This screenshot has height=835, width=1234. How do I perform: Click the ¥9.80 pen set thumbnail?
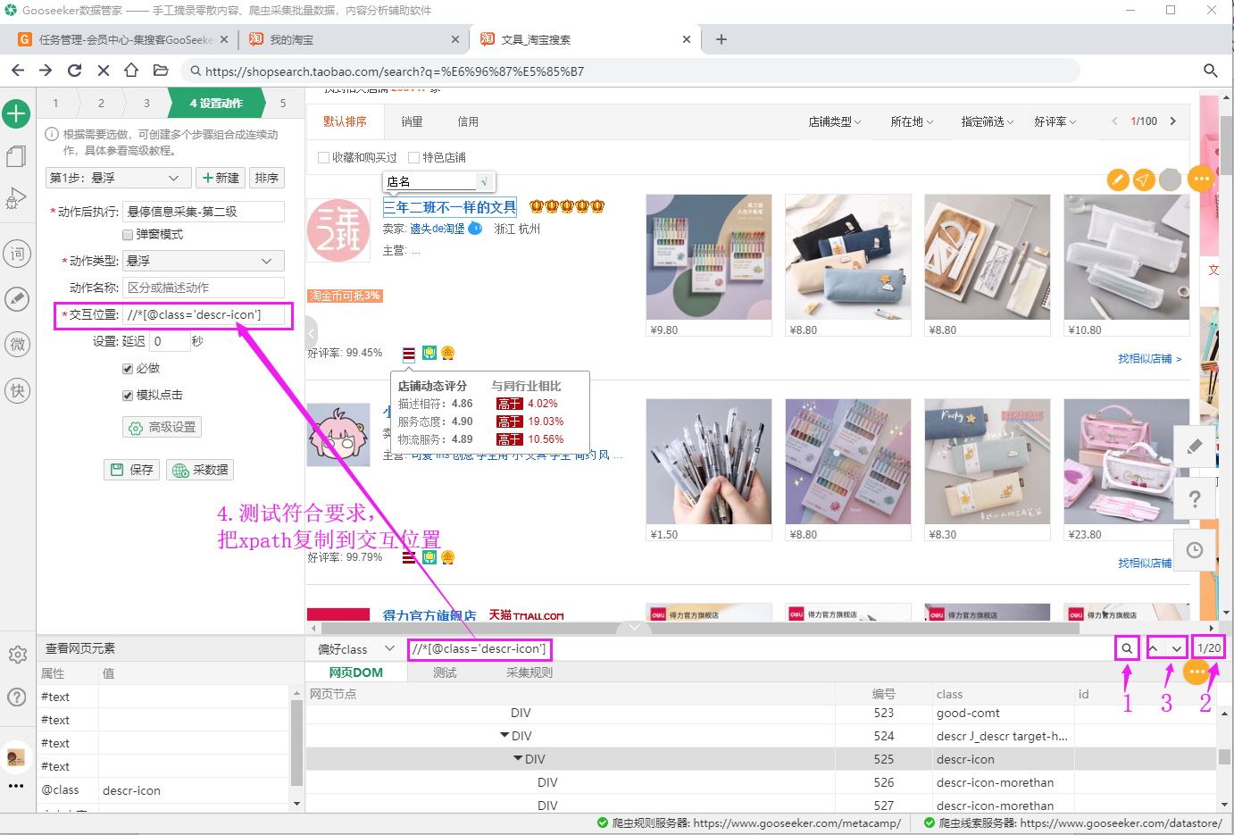tap(709, 257)
